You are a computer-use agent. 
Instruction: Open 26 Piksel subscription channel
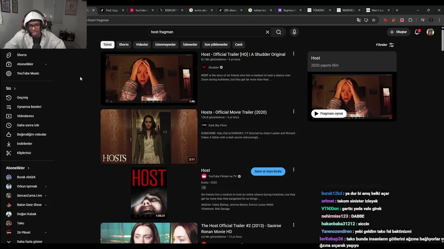(24, 232)
